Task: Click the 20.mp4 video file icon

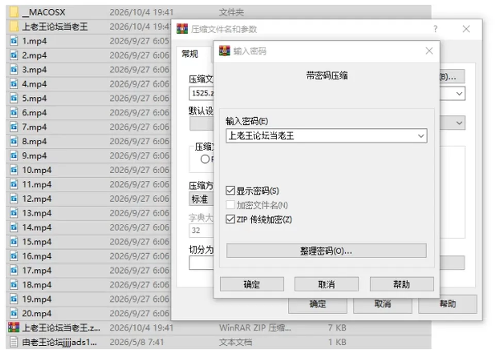Action: tap(14, 313)
